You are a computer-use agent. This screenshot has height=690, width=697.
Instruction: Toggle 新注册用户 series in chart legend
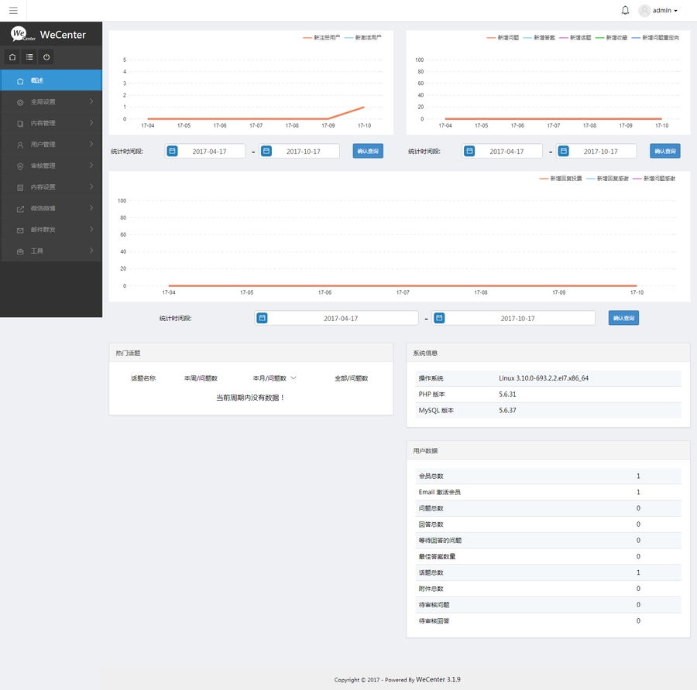[321, 37]
